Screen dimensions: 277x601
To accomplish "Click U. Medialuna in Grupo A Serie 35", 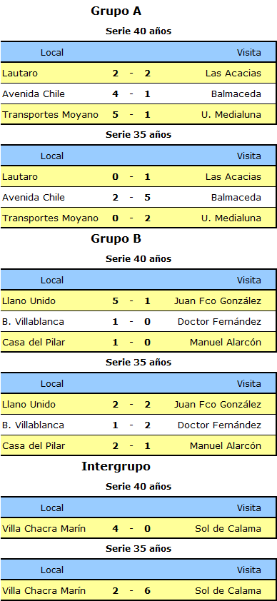I will click(x=231, y=218).
